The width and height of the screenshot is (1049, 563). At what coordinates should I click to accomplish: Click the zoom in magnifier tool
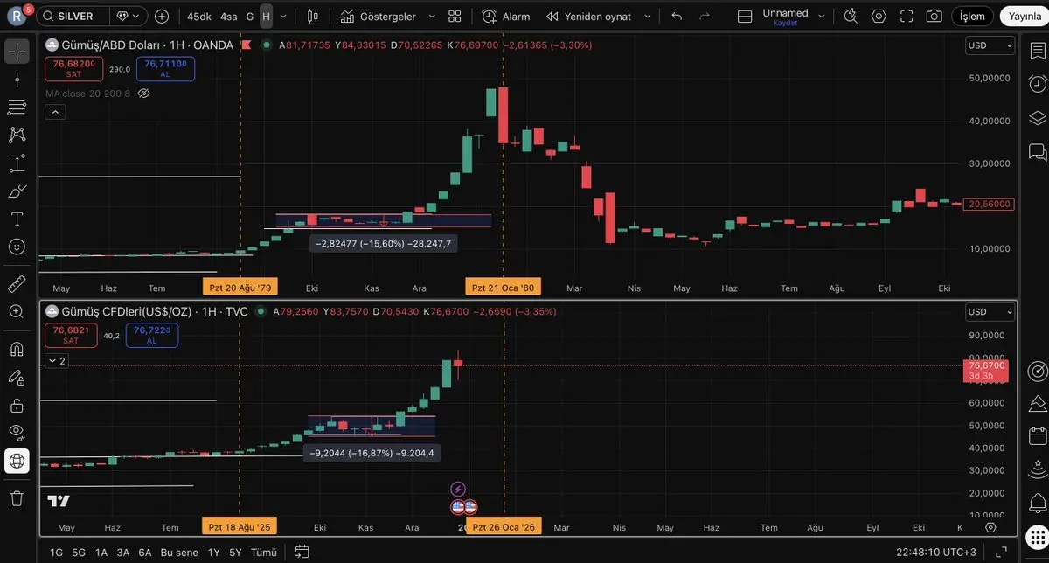point(17,311)
